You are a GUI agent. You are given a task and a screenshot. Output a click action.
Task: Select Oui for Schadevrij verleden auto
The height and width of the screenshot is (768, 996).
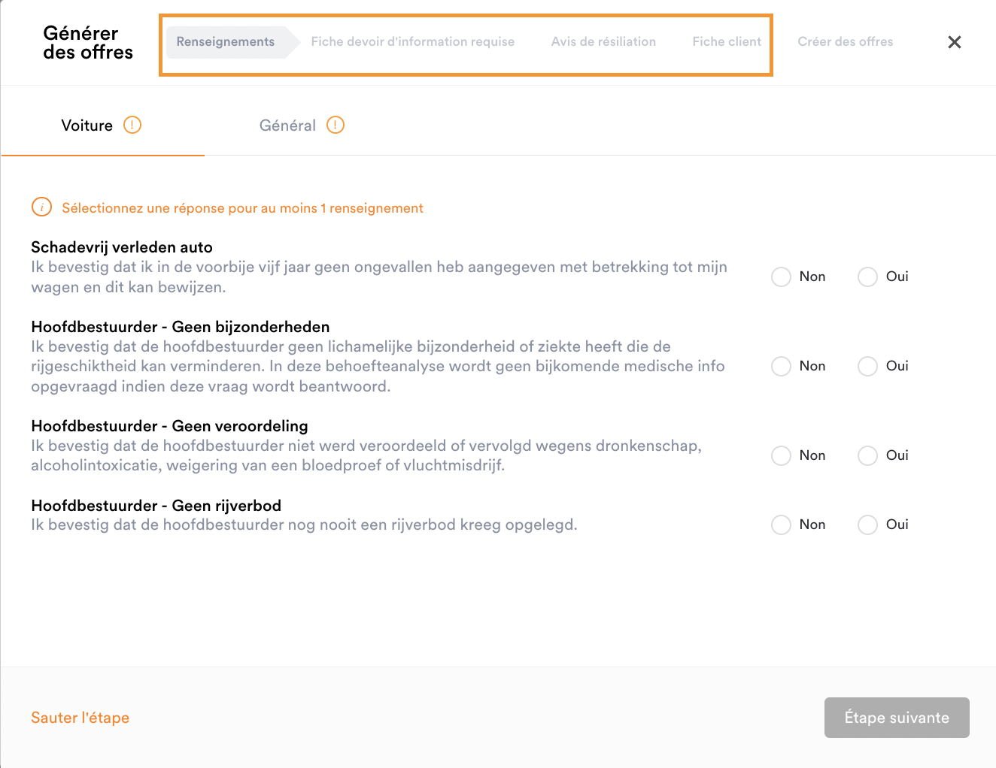coord(868,277)
